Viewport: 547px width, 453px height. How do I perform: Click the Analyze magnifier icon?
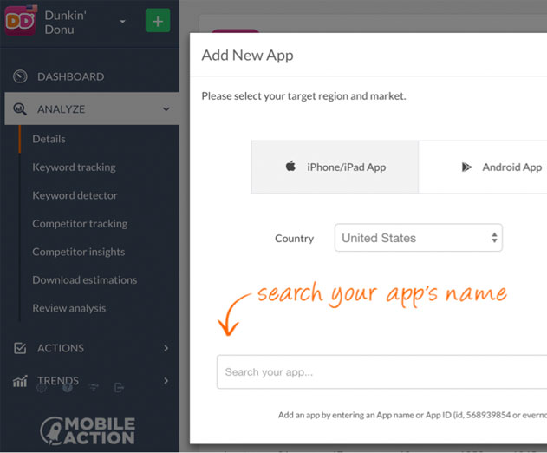[20, 109]
